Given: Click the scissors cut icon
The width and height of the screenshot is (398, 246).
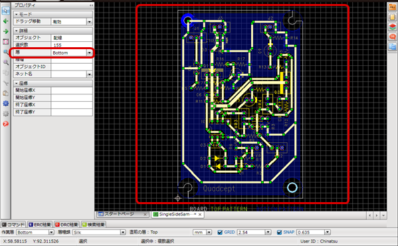Looking at the screenshot, I should pyautogui.click(x=5, y=83).
